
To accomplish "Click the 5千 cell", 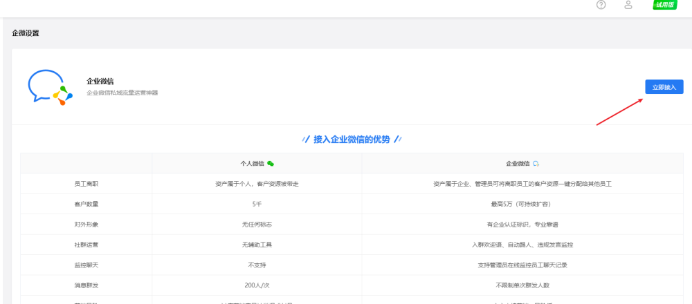I will 257,204.
